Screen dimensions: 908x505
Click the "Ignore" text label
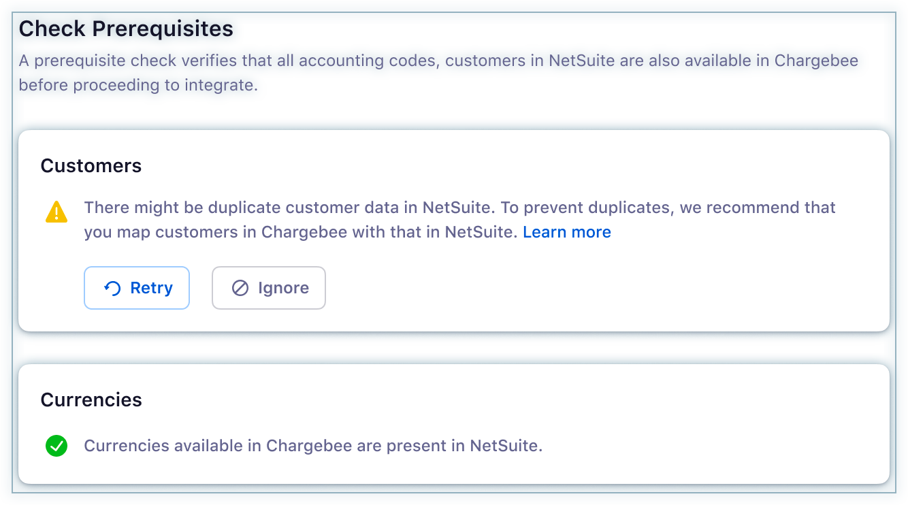[283, 289]
